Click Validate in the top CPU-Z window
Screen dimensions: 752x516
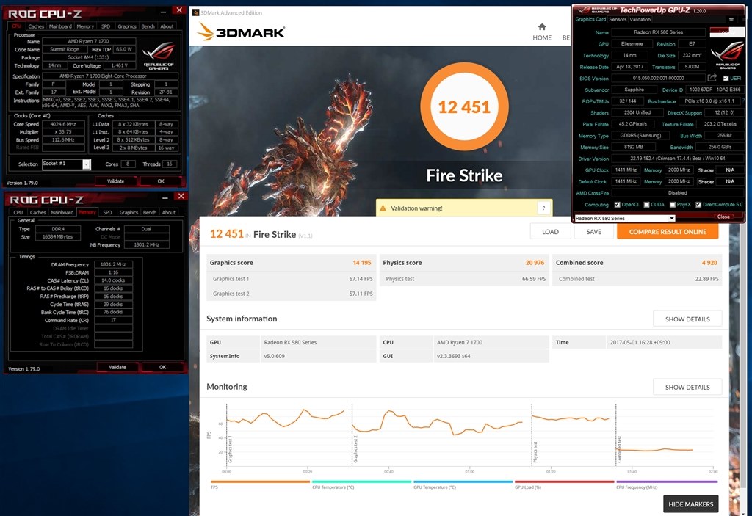pos(115,181)
